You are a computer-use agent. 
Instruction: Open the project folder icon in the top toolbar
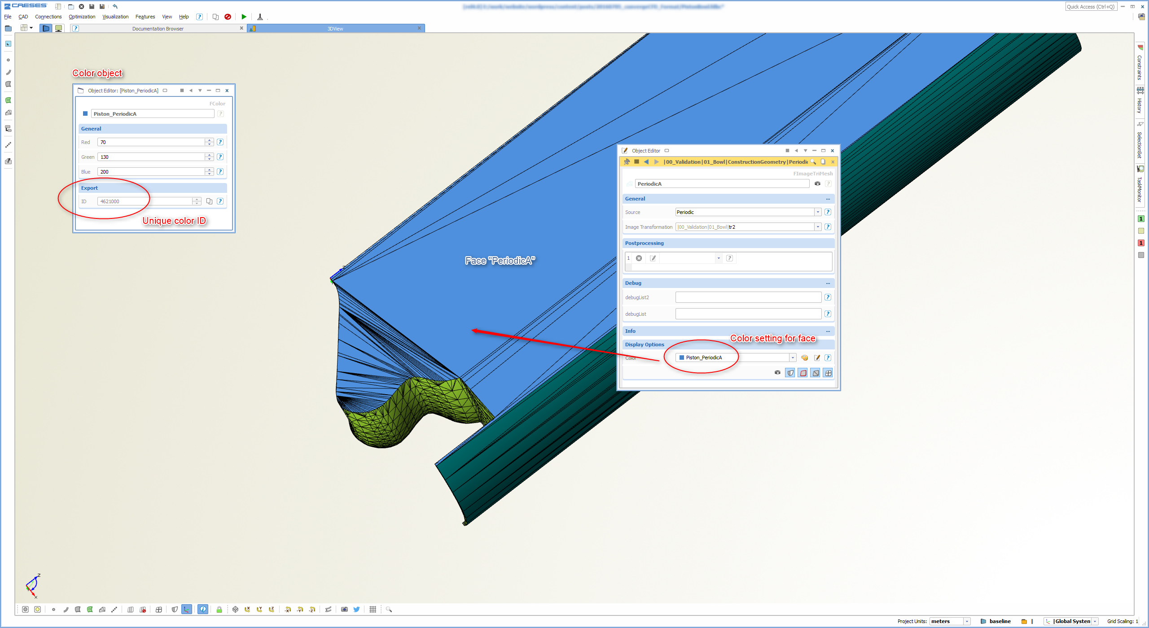tap(71, 6)
